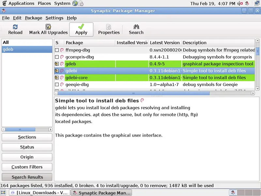This screenshot has width=261, height=196.
Task: Click the Custom Filters button
Action: 27,167
